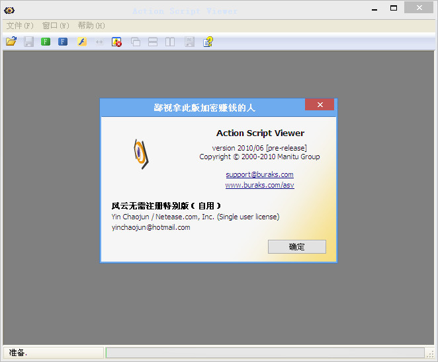Click the grayed-out save floppy icon

click(28, 42)
